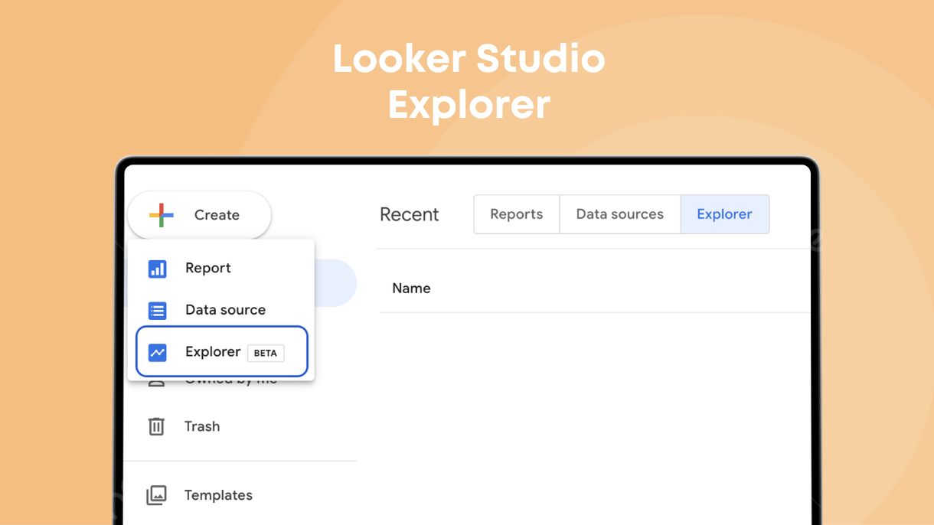Click the Name column header
Screen dimensions: 934x525
pos(411,289)
